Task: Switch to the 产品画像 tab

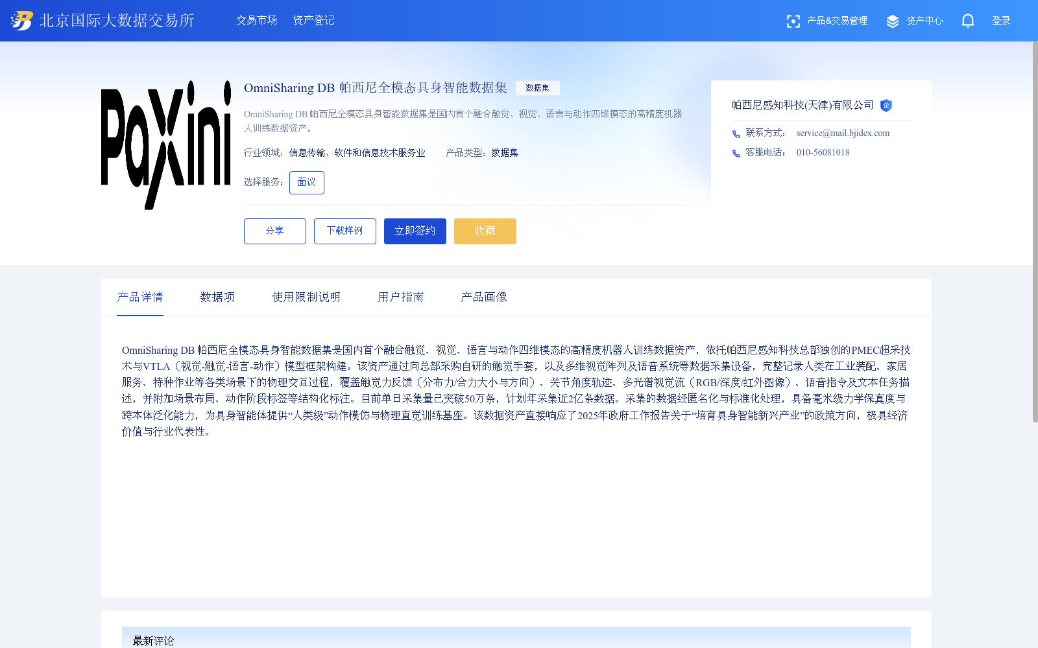Action: point(484,297)
